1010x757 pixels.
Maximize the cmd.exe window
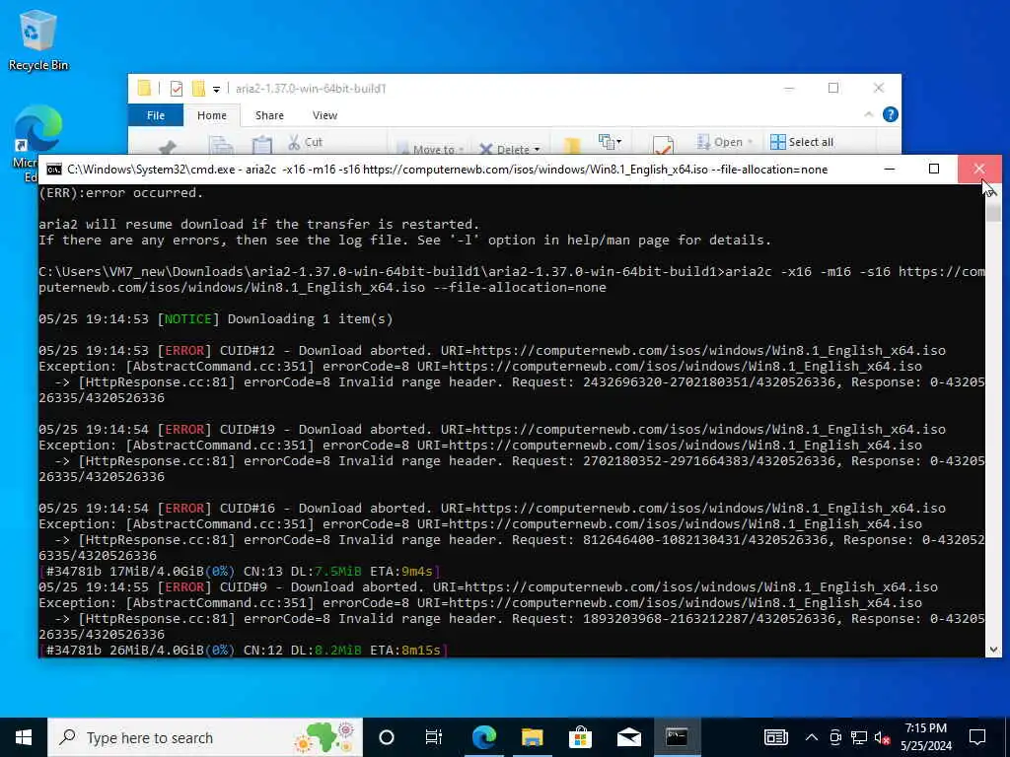pos(934,169)
